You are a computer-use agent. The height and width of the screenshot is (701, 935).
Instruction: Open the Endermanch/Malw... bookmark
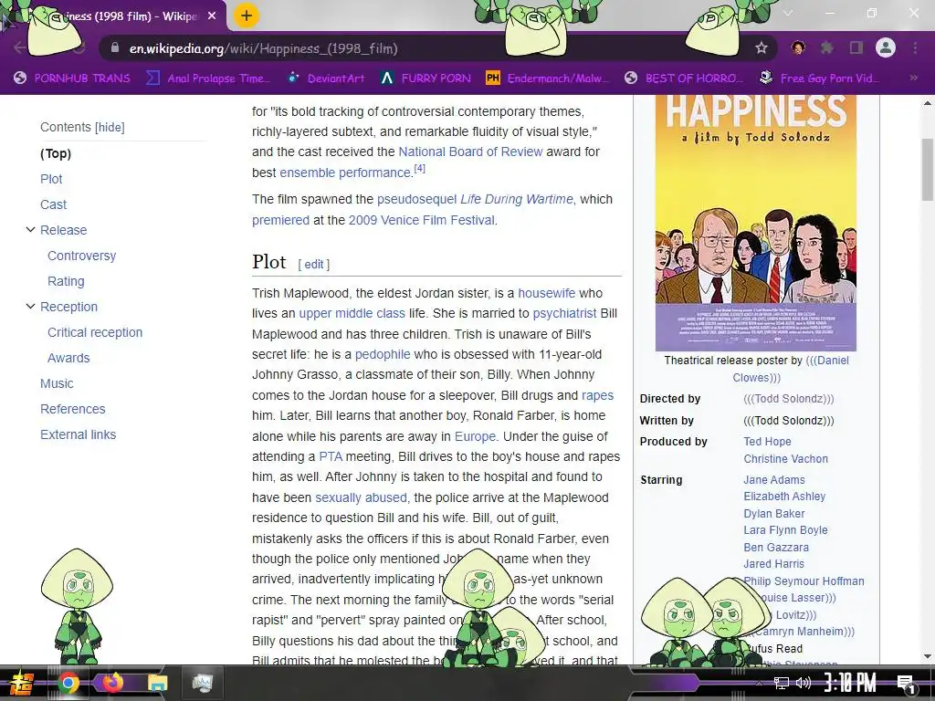coord(548,78)
